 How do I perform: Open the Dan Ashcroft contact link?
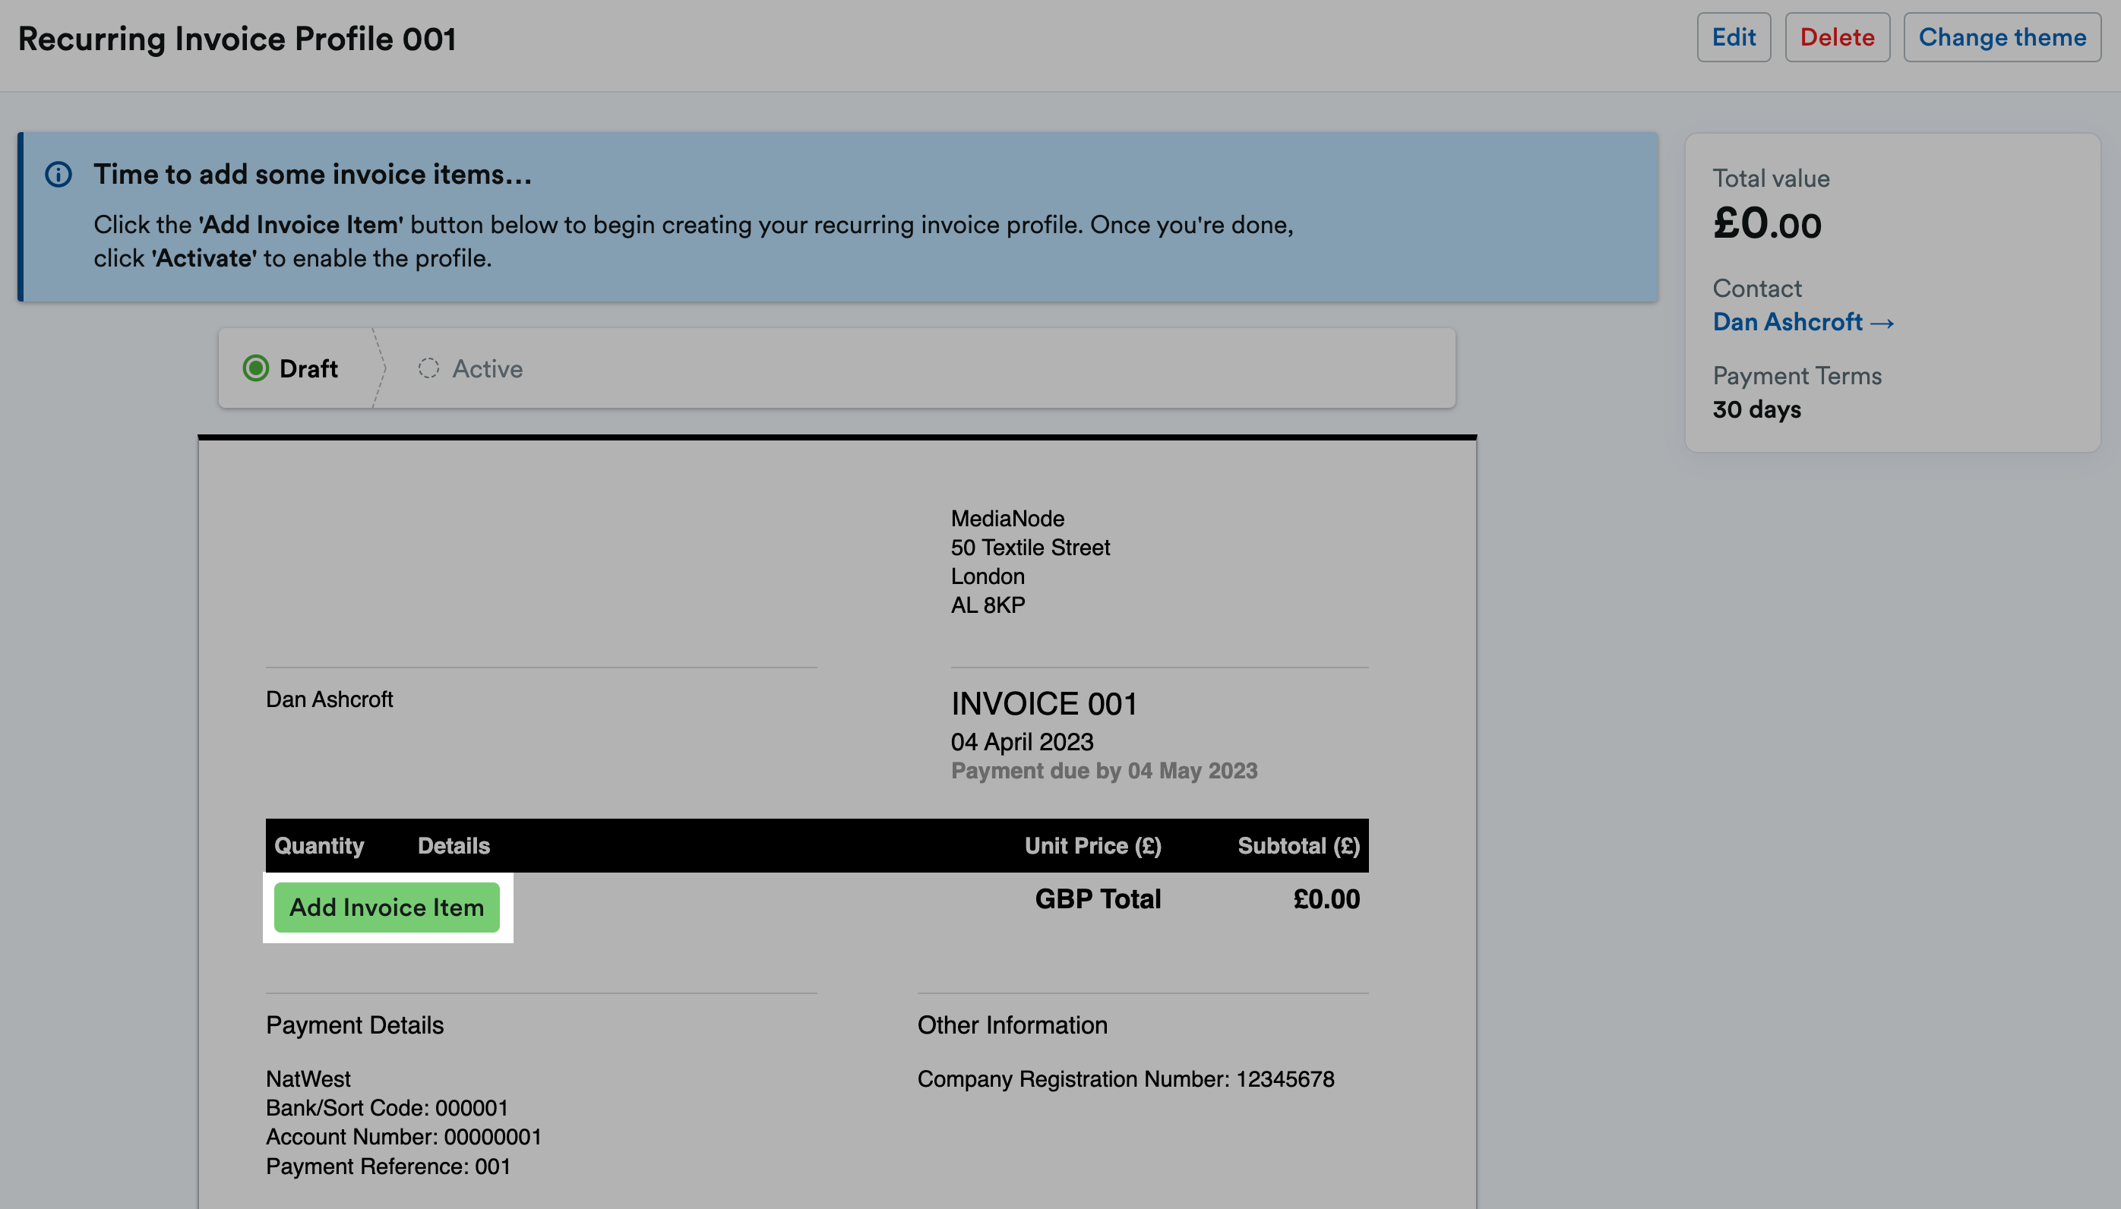[x=1788, y=322]
